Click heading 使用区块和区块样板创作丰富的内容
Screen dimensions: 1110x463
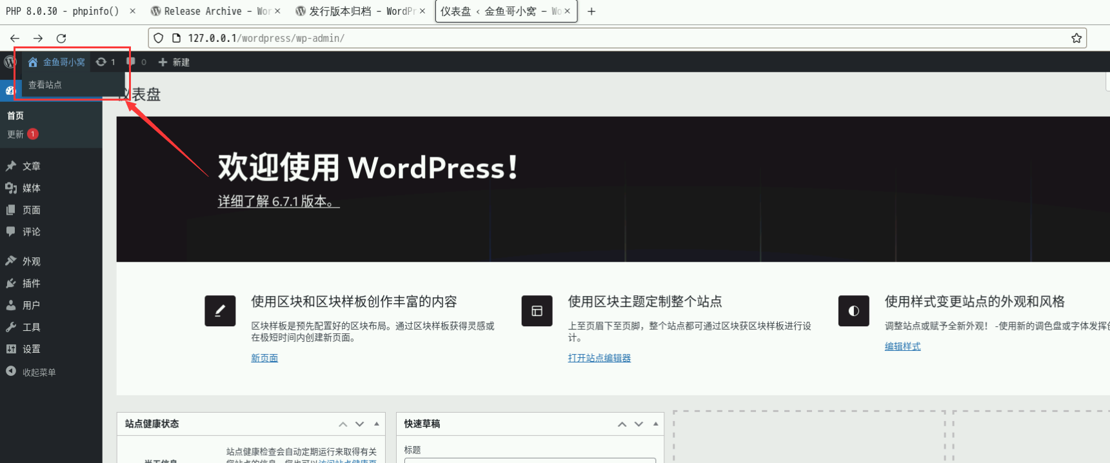point(354,301)
